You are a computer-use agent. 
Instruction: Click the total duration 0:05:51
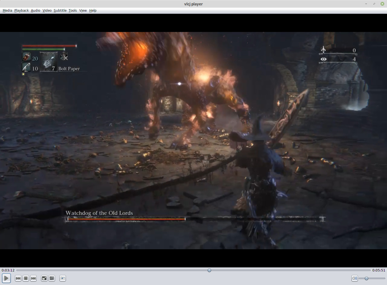click(379, 270)
